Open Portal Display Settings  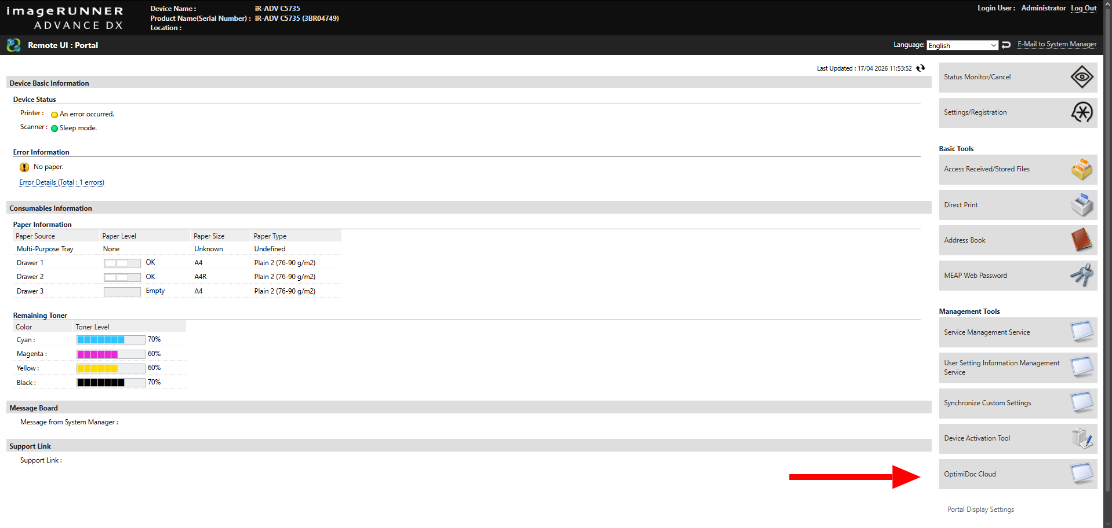[x=980, y=509]
